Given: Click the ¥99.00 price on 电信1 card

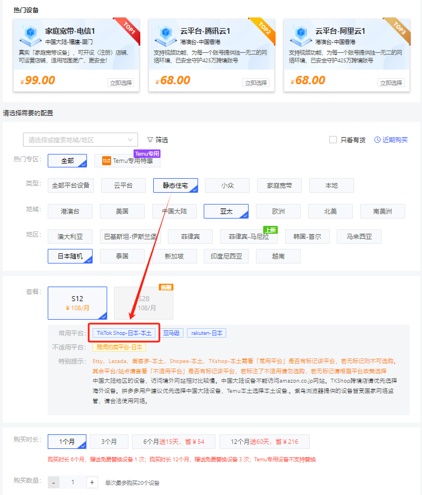Looking at the screenshot, I should point(38,80).
